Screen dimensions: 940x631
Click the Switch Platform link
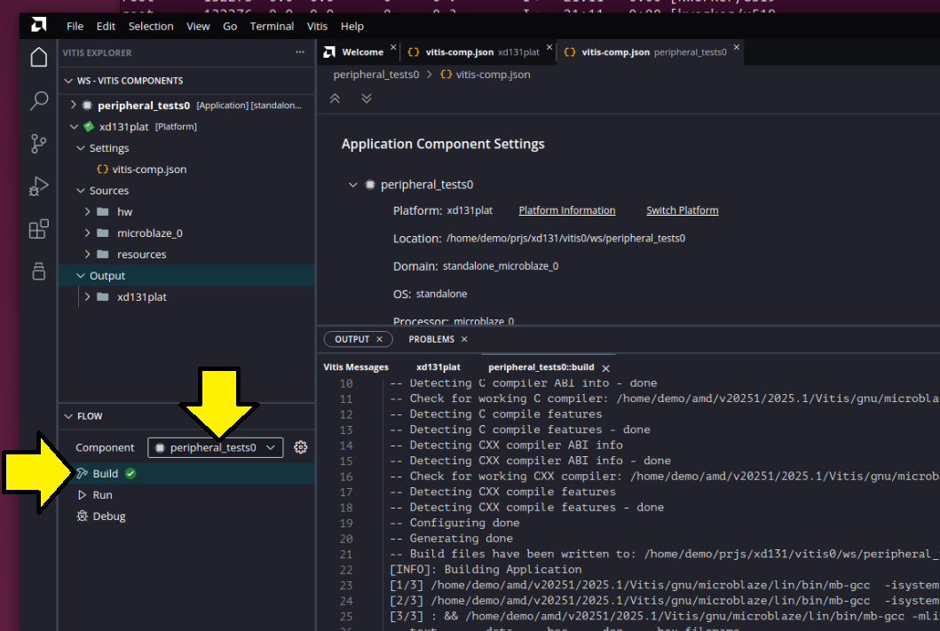pos(682,211)
